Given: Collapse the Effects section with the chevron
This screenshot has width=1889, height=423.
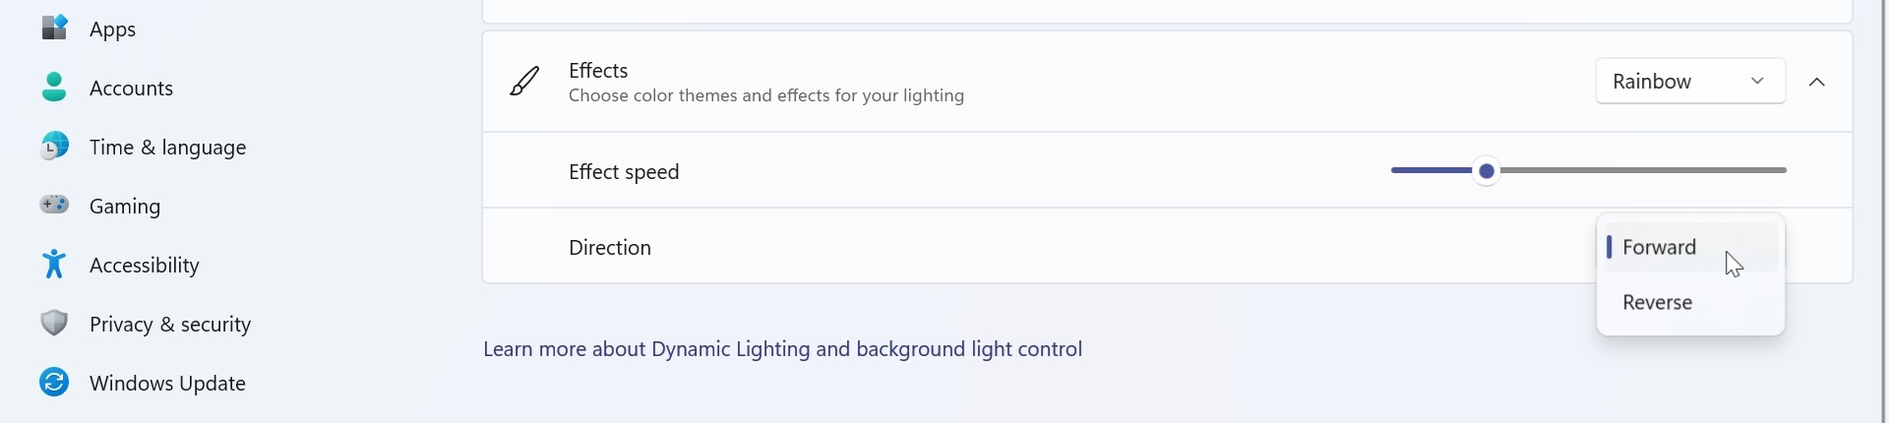Looking at the screenshot, I should [1817, 83].
